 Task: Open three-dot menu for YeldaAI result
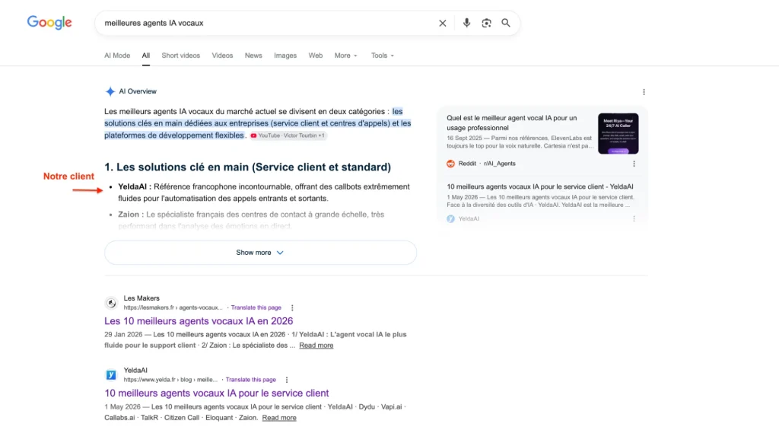tap(287, 380)
